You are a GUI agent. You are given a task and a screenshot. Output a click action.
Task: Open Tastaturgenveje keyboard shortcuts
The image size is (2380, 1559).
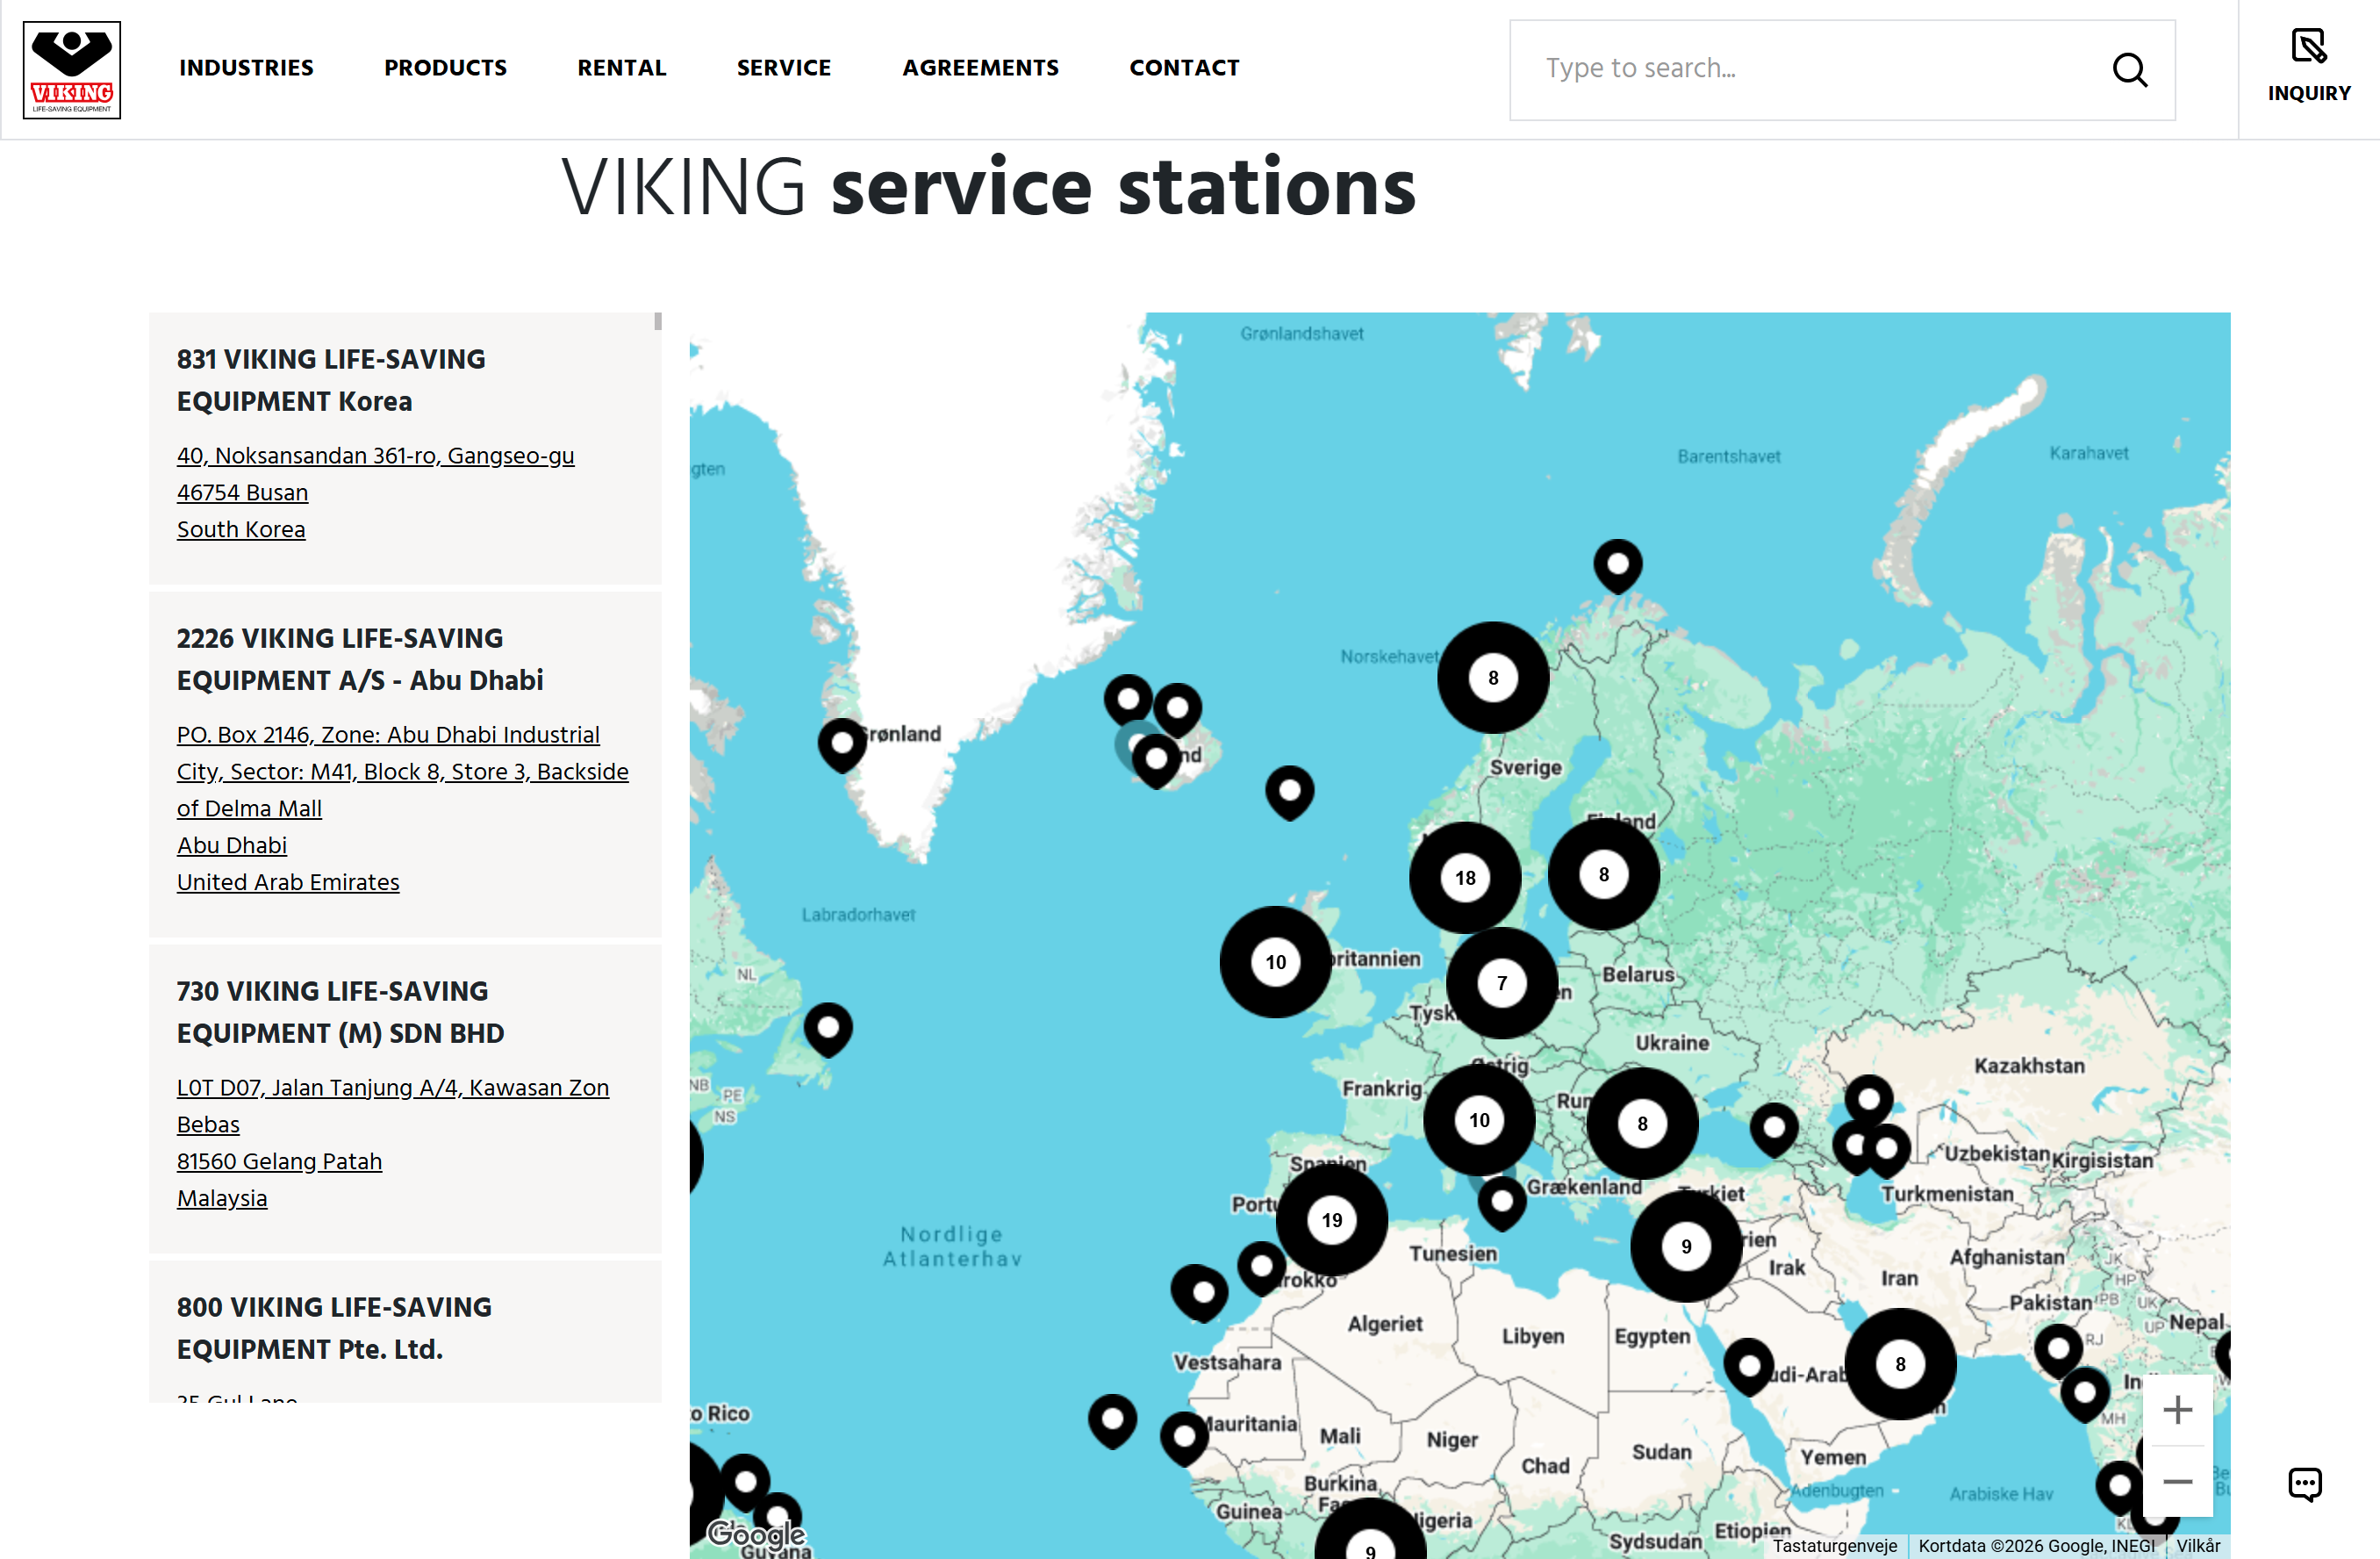click(1835, 1546)
